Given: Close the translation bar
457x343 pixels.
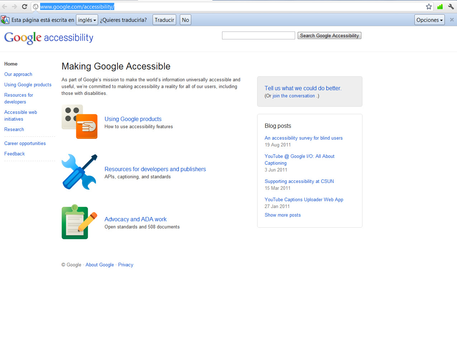Looking at the screenshot, I should click(452, 20).
